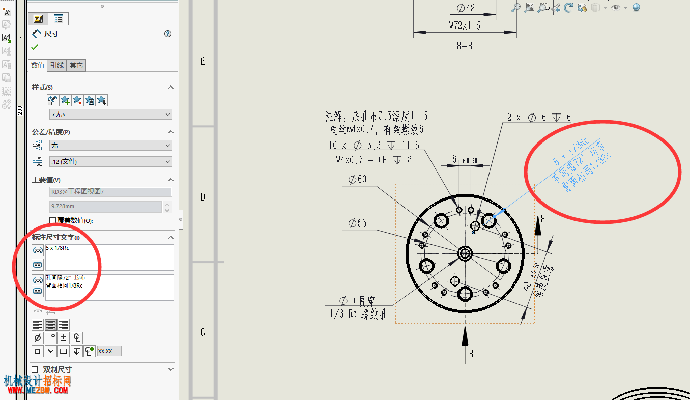Select the B-B section view label
Viewport: 690px width, 400px height.
point(464,46)
